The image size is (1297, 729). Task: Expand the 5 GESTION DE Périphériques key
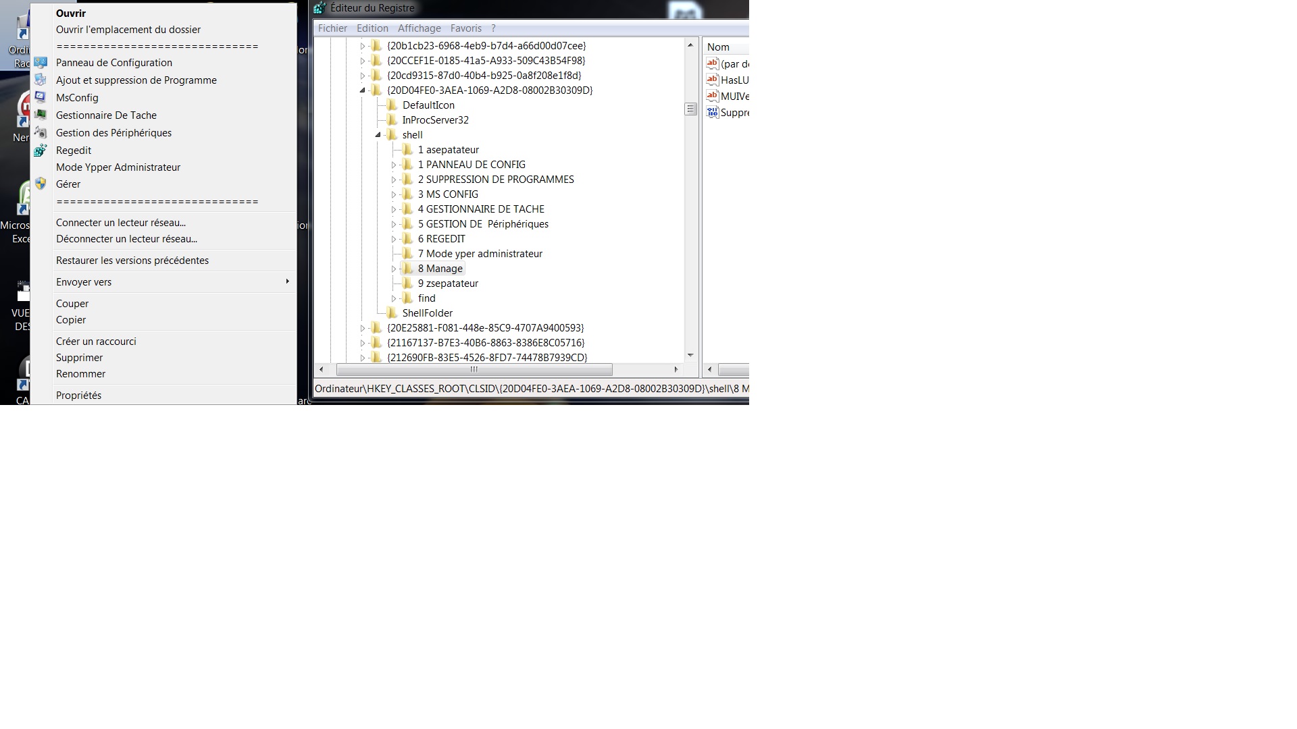click(x=394, y=224)
